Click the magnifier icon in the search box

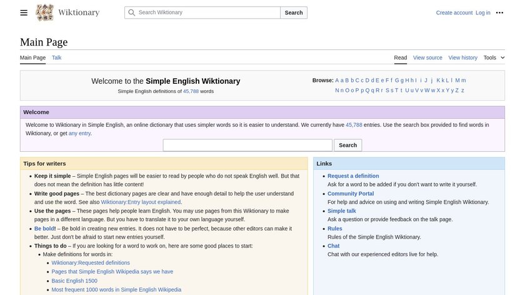point(131,12)
